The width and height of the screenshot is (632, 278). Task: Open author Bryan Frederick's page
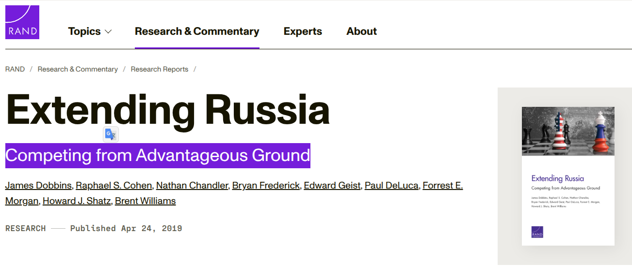(x=266, y=186)
